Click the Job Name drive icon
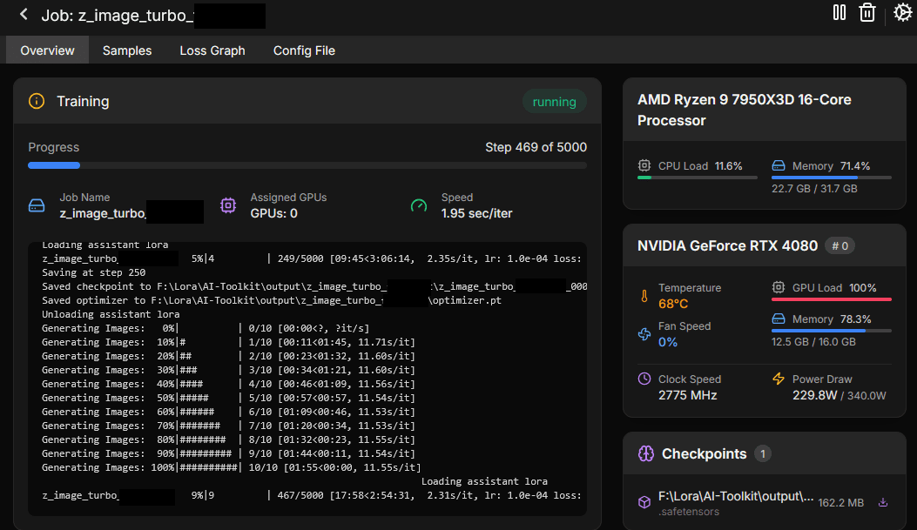 click(37, 205)
